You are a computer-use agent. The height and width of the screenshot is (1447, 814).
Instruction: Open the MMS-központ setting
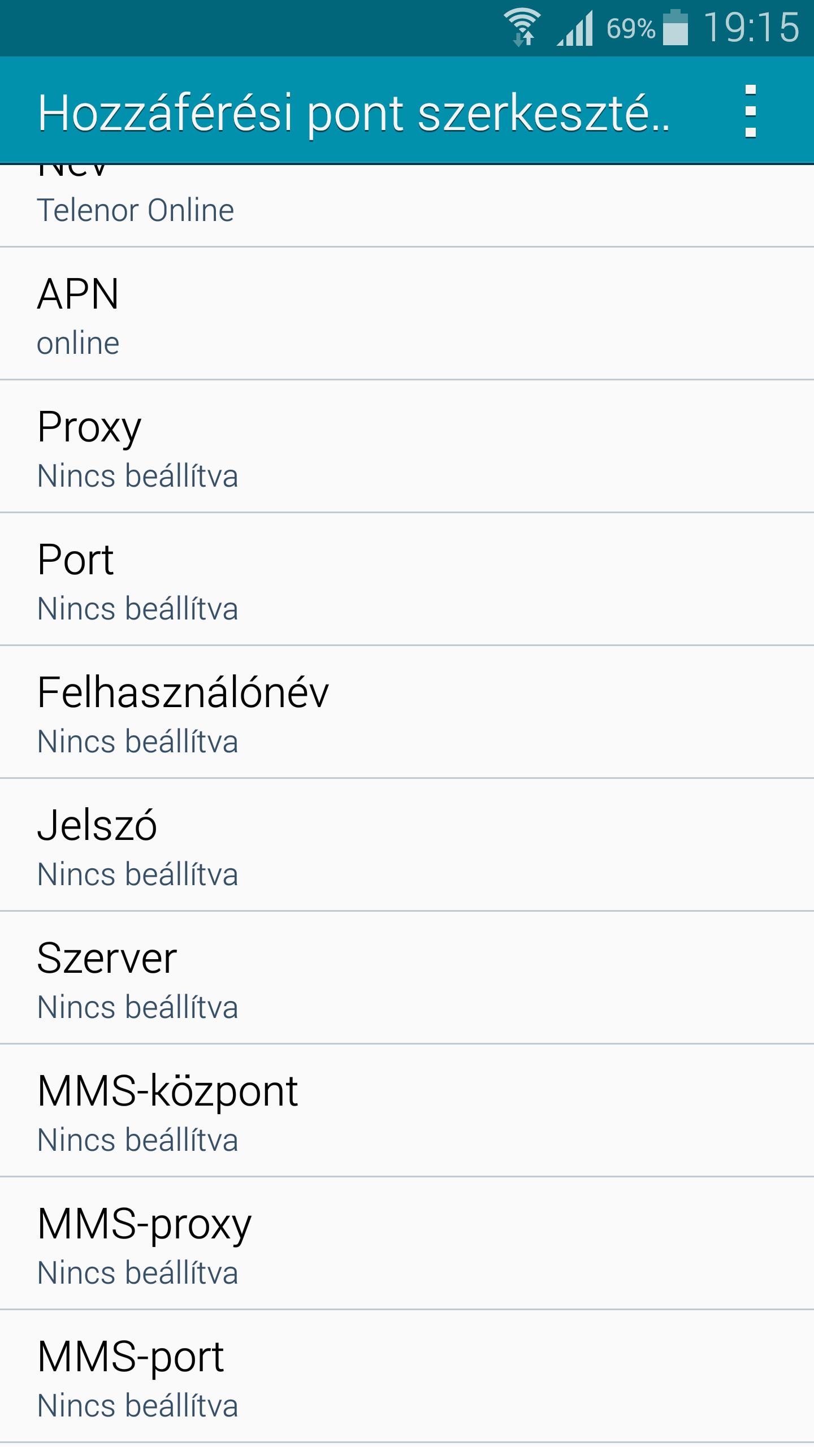(x=407, y=1111)
